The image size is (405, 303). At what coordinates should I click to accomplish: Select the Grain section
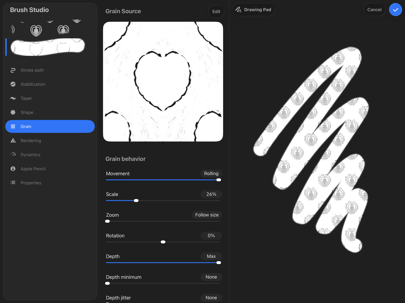[x=50, y=127]
